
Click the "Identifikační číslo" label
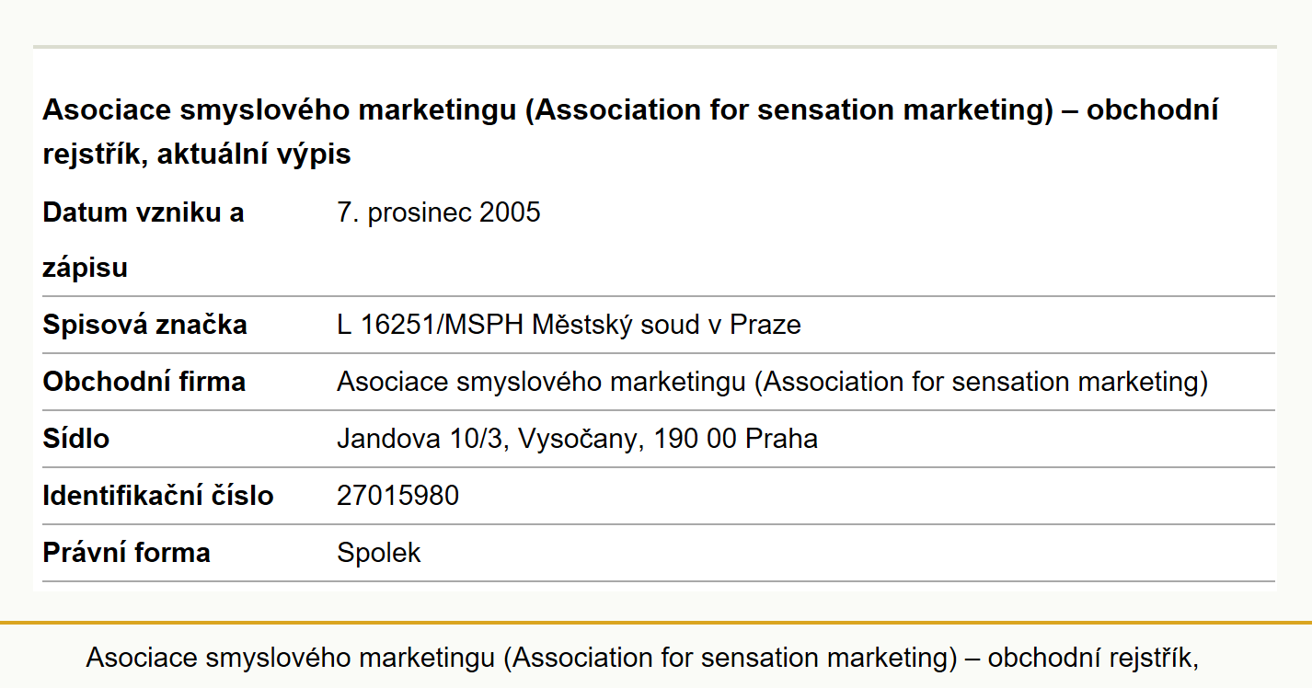point(158,496)
